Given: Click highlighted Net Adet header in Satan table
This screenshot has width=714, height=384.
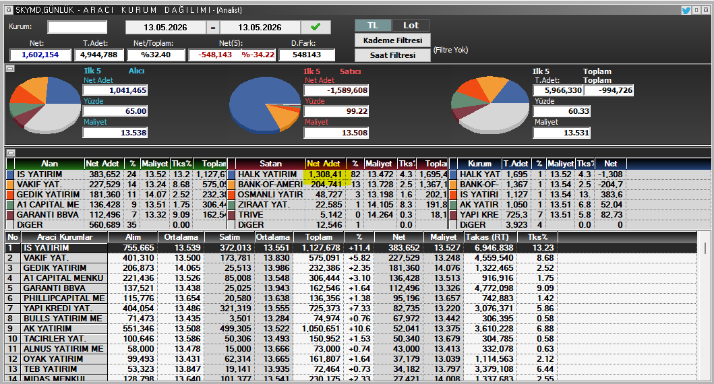Looking at the screenshot, I should [325, 163].
